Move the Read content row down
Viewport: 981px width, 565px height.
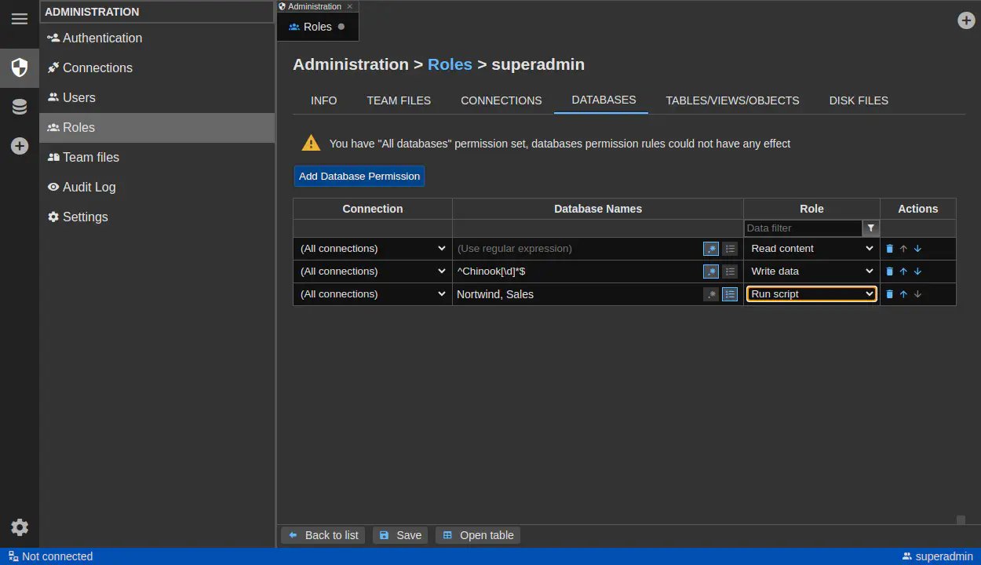pyautogui.click(x=917, y=249)
